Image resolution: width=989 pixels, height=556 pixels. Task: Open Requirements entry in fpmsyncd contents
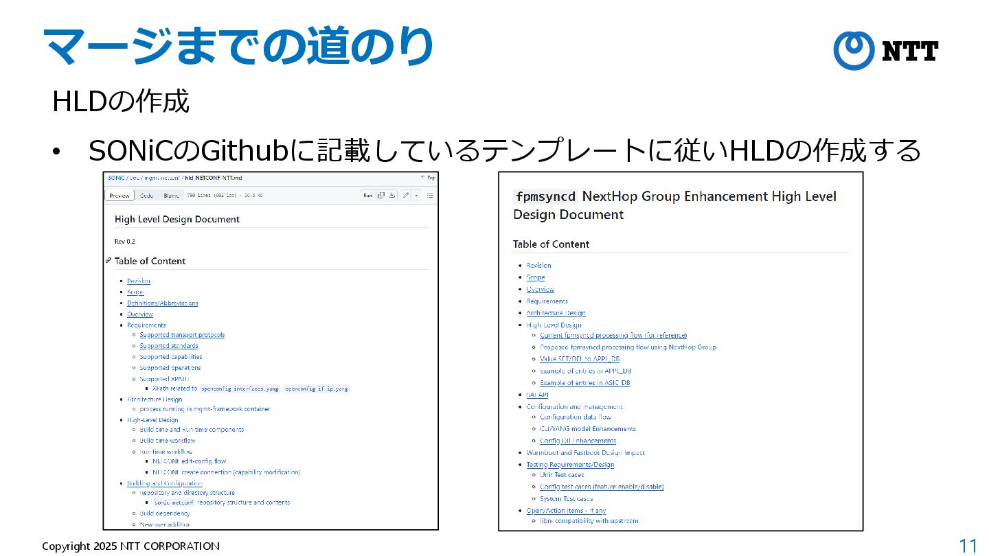point(547,301)
